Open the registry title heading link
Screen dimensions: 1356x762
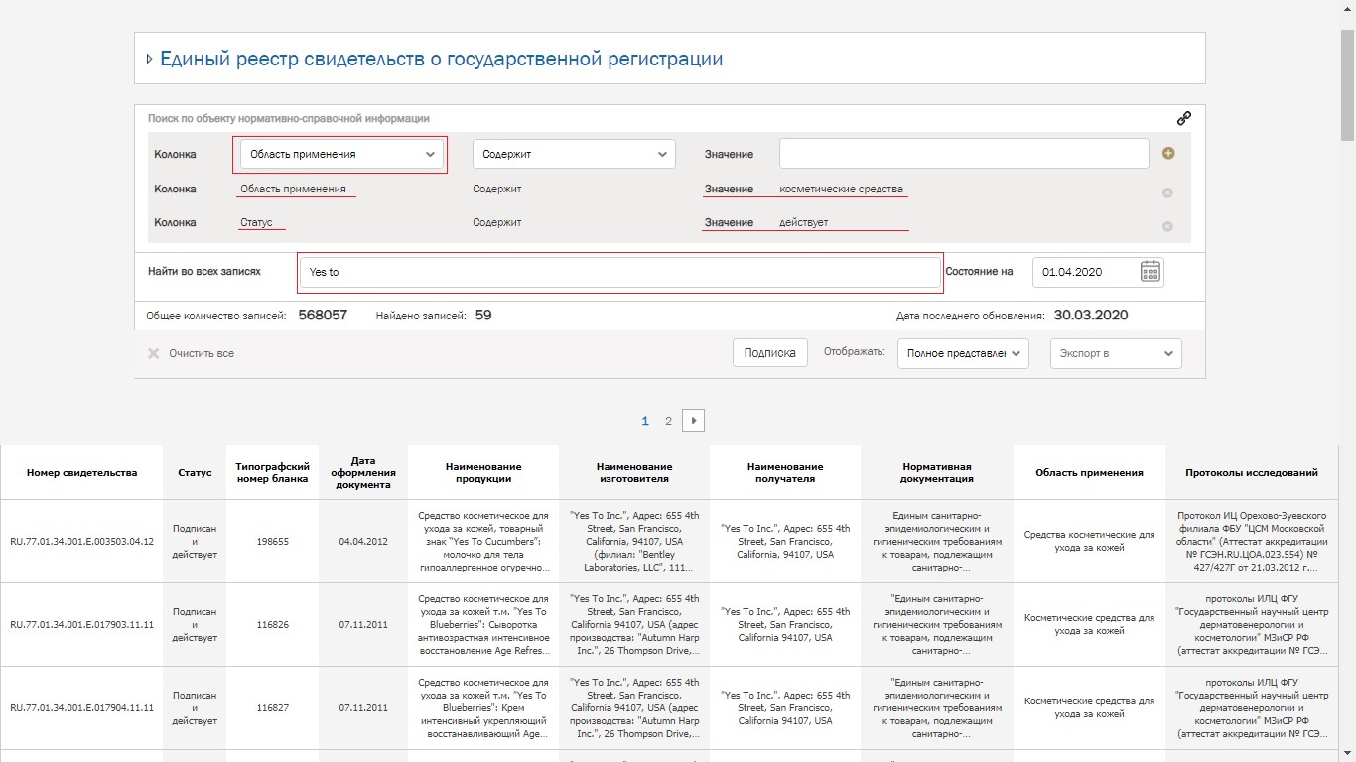tap(441, 59)
